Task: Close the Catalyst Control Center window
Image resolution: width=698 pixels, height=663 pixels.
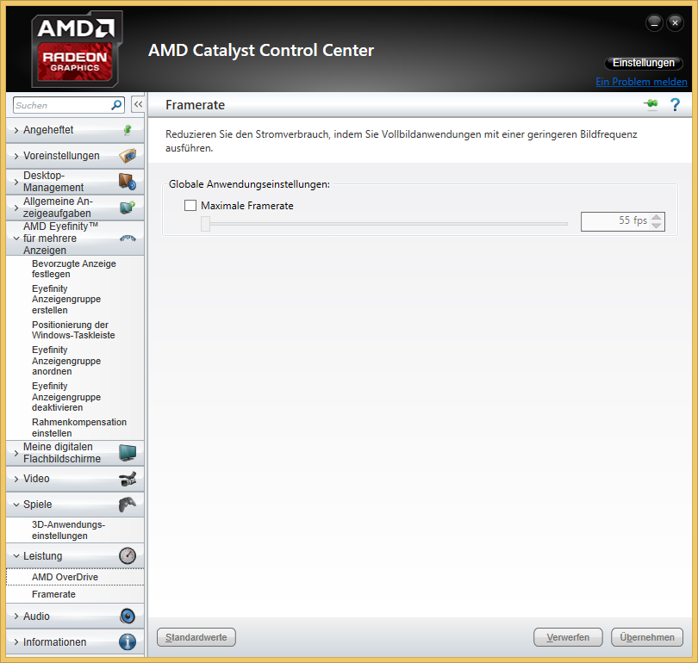Action: point(675,22)
